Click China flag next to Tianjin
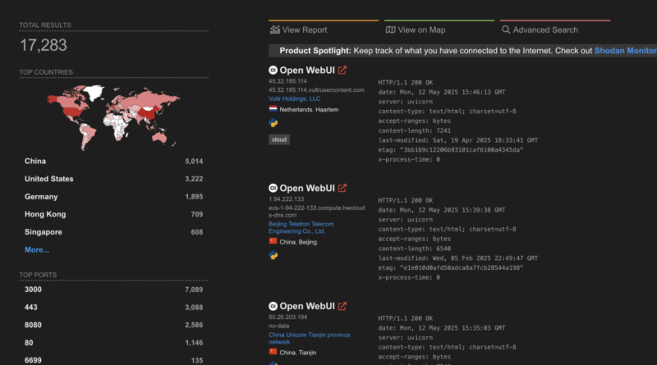Screen dimensions: 657x365 pos(273,352)
